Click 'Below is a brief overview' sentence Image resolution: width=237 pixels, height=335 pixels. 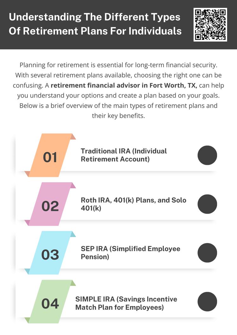(118, 105)
